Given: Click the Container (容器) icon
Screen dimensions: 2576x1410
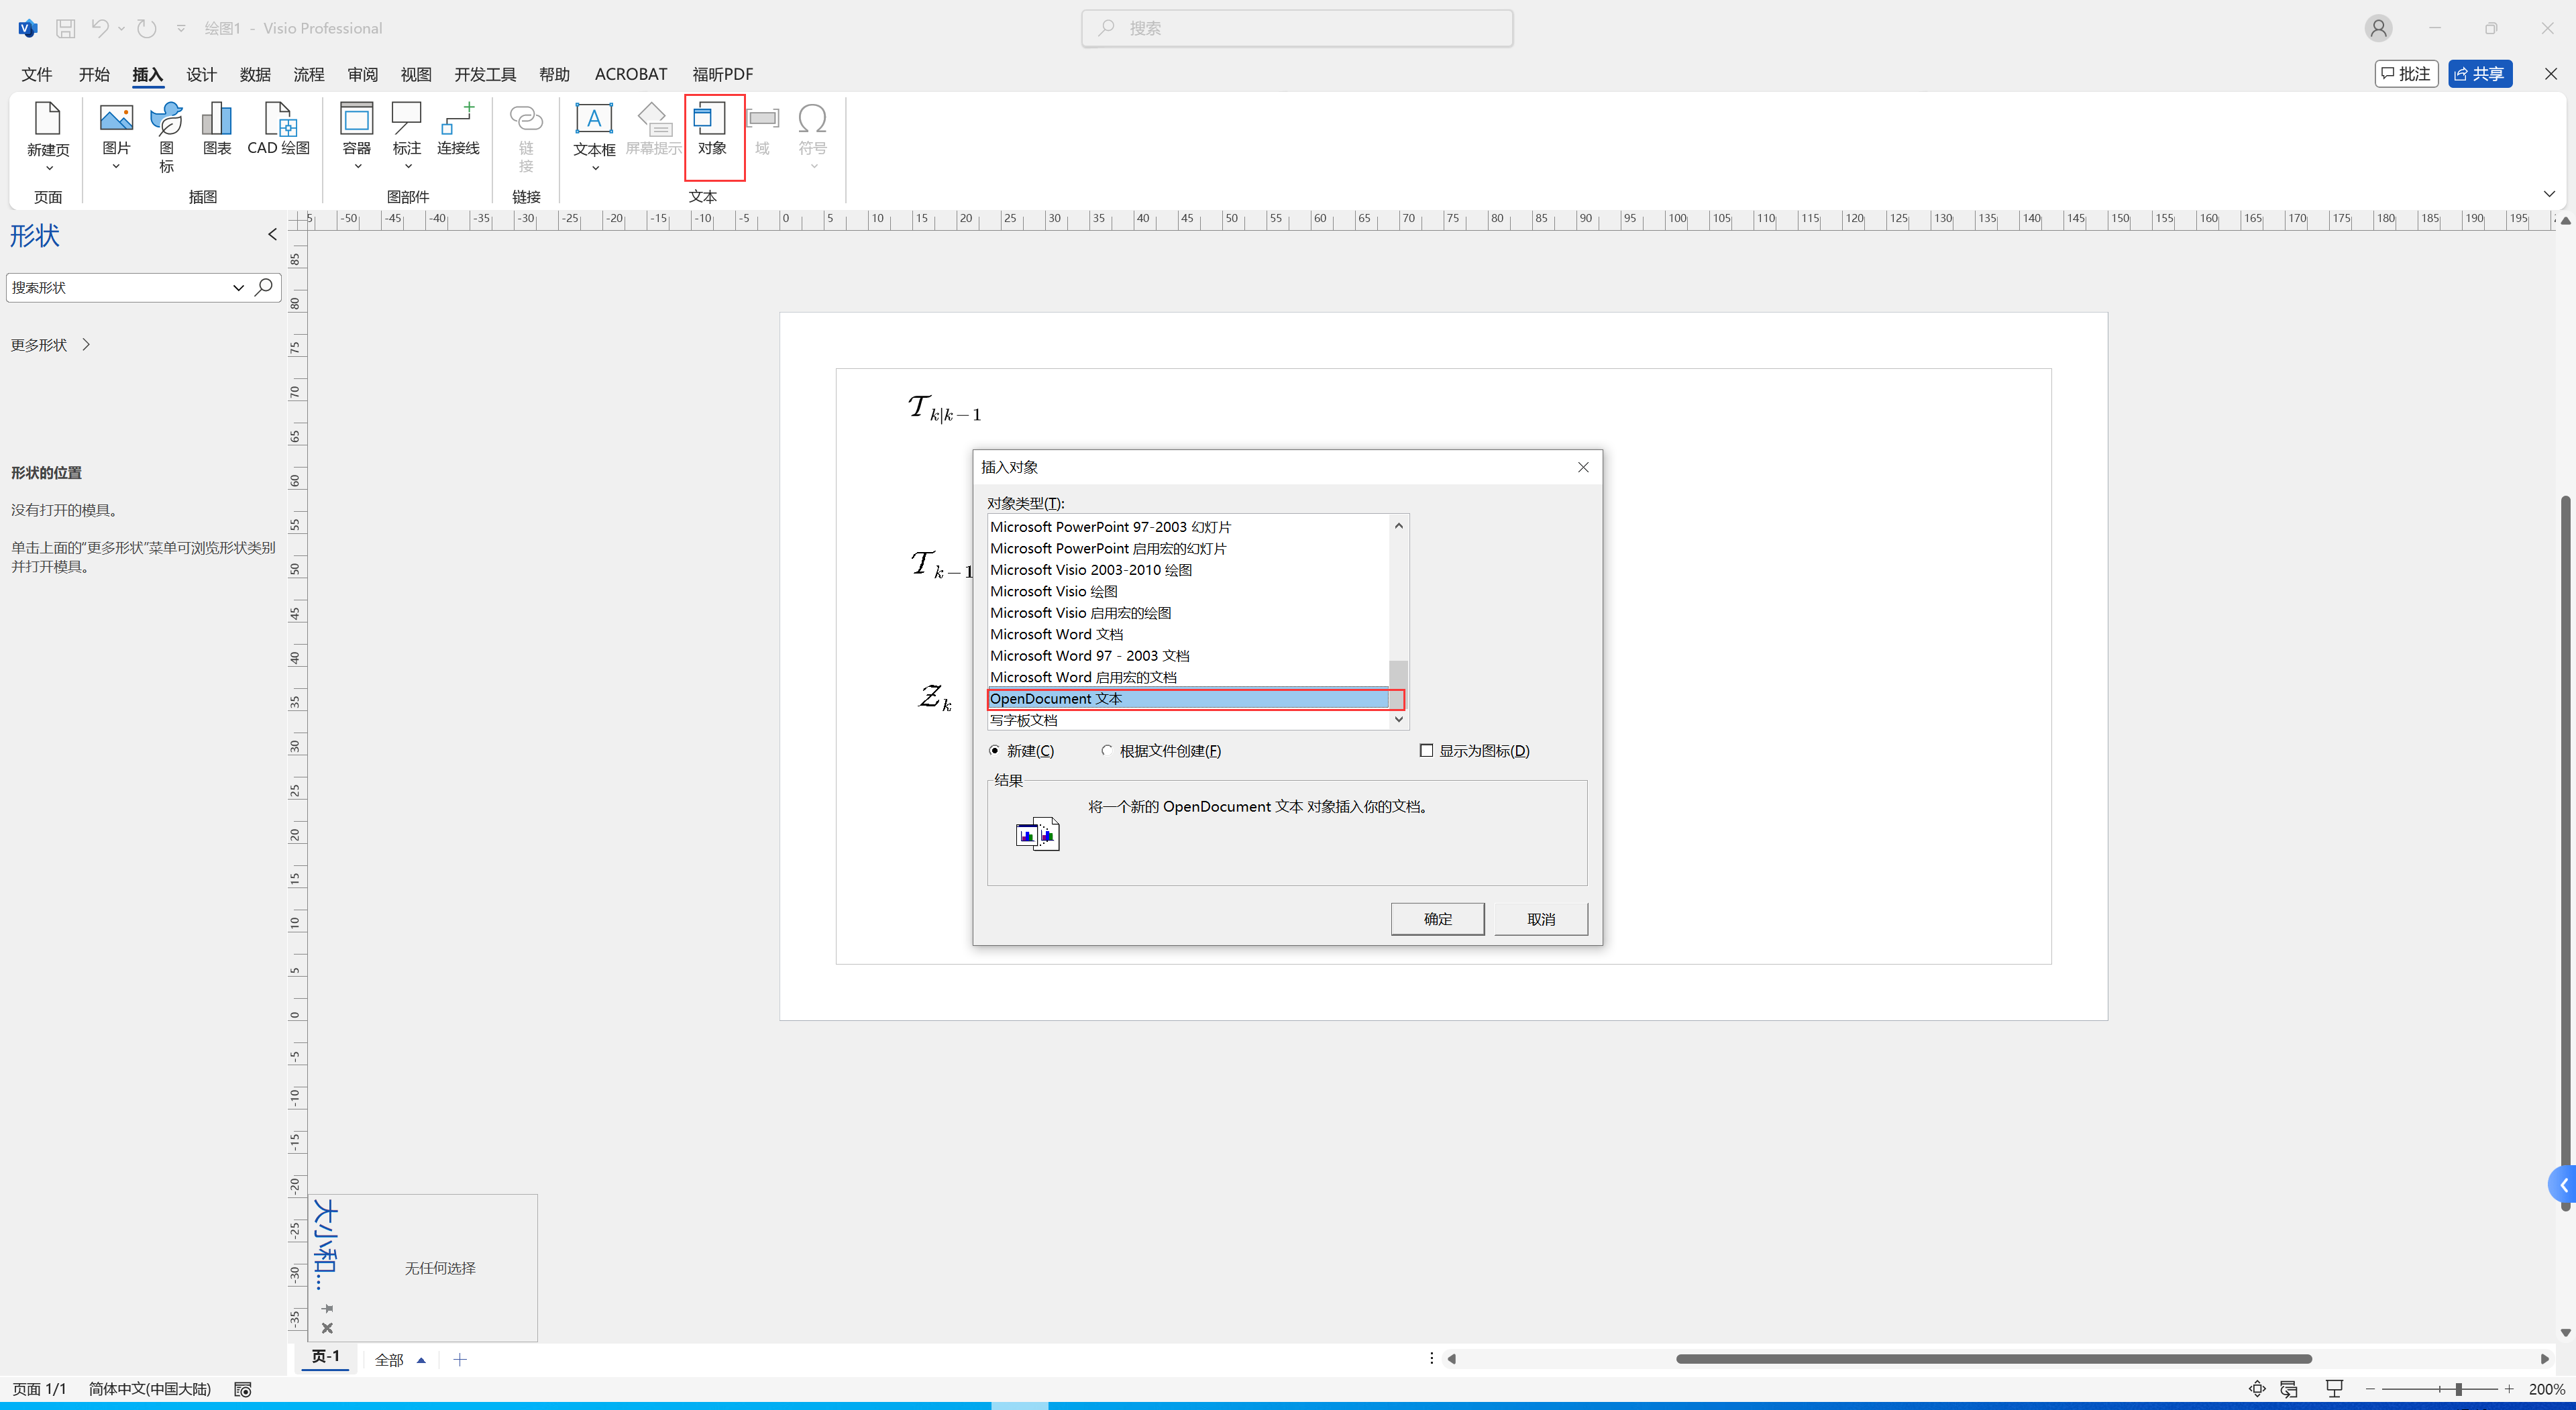Looking at the screenshot, I should click(356, 119).
